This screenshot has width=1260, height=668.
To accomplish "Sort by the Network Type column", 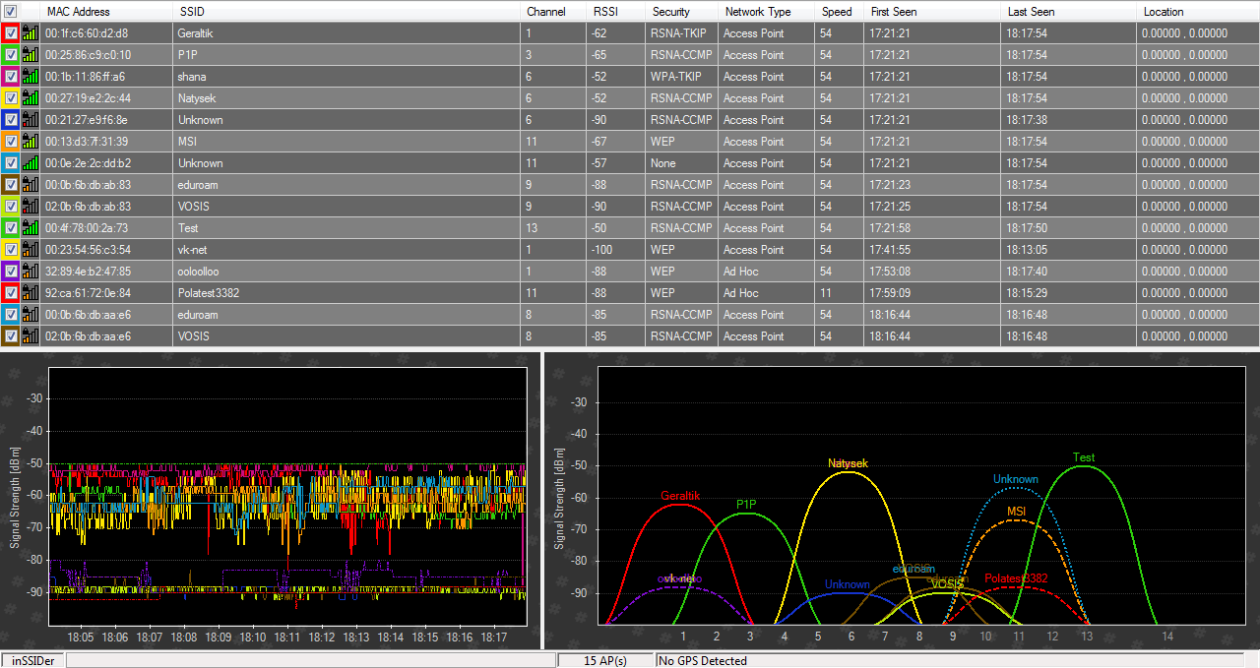I will 767,11.
